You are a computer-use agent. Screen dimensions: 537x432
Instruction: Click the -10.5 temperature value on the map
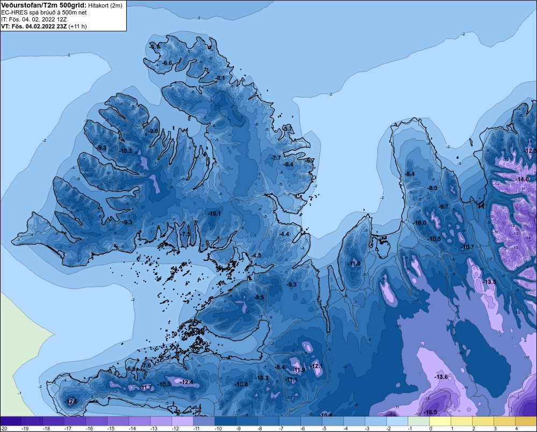pyautogui.click(x=434, y=239)
